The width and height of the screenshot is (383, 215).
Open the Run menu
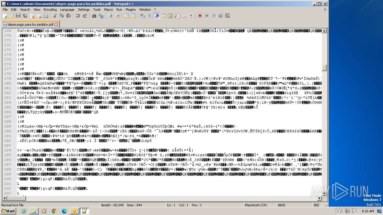tap(119, 10)
